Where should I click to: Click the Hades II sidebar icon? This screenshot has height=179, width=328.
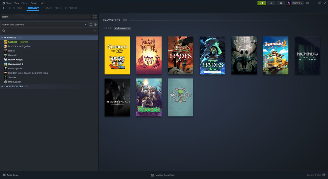click(x=6, y=55)
